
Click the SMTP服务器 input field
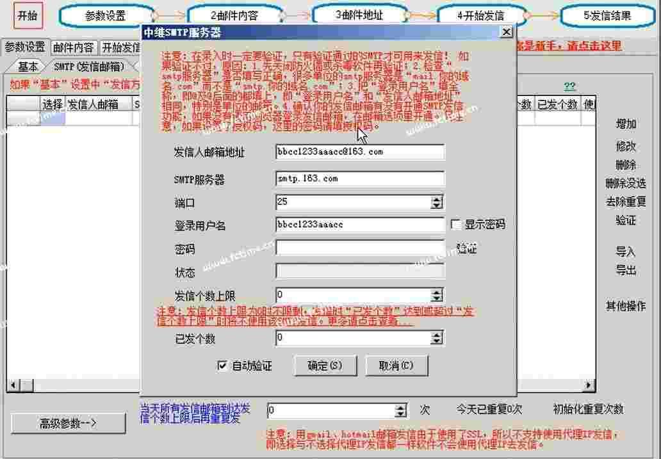[x=360, y=179]
